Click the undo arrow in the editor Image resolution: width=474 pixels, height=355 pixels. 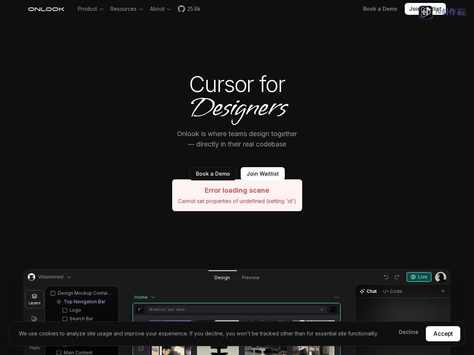pos(386,277)
